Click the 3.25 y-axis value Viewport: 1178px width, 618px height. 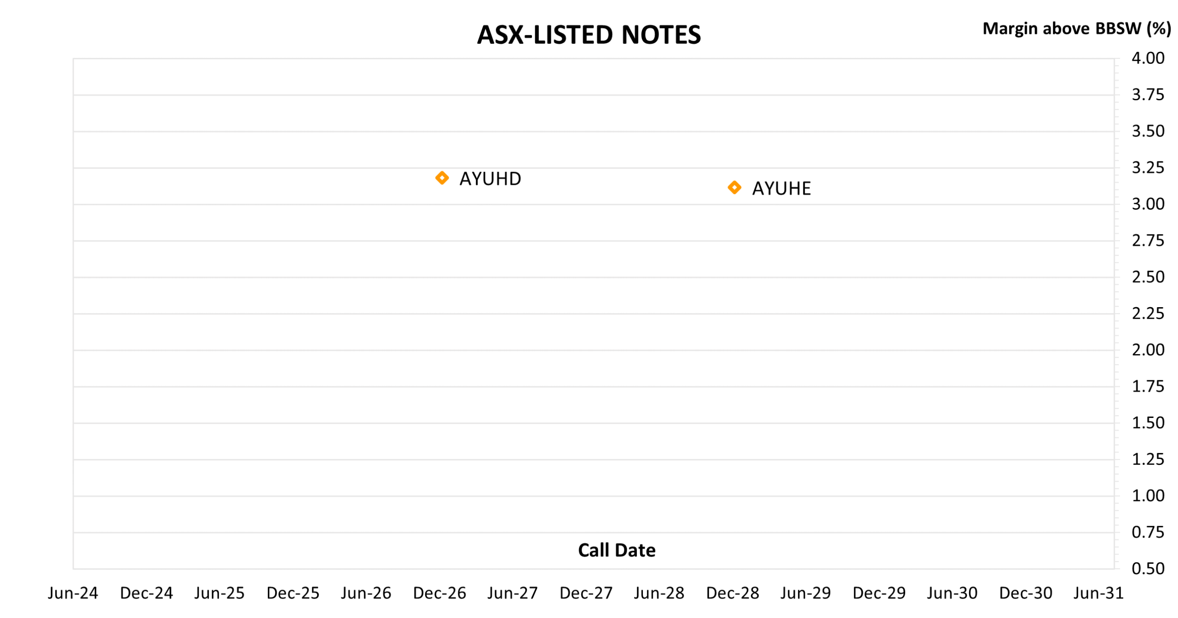1148,168
